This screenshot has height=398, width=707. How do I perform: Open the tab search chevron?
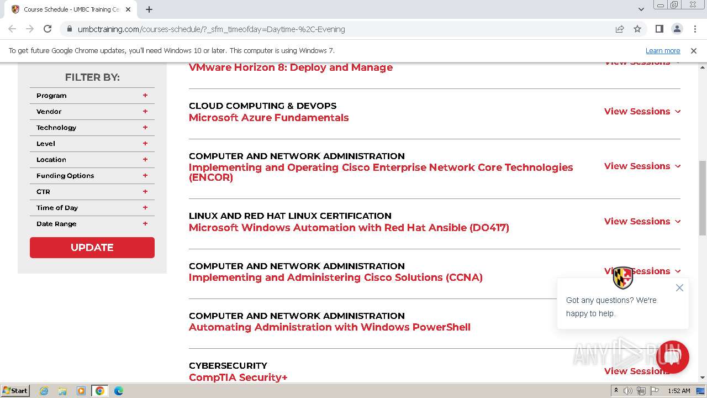[x=641, y=9]
